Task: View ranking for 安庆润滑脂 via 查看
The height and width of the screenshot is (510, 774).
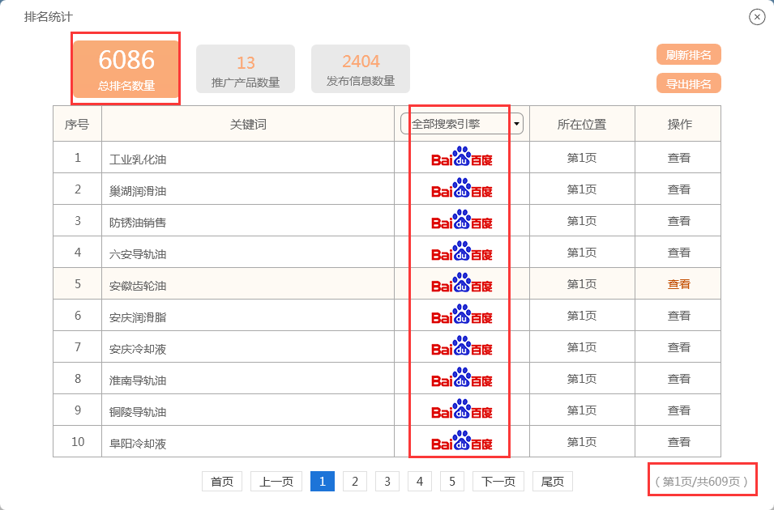Action: pos(678,316)
